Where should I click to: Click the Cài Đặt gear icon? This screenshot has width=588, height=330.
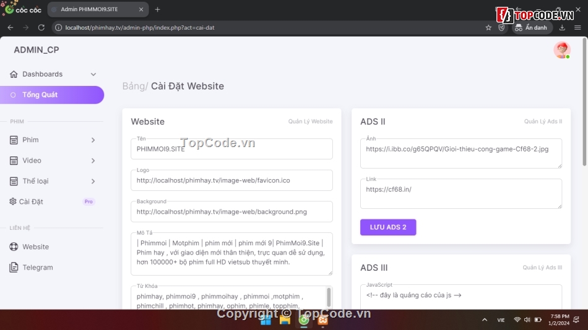[x=13, y=201]
